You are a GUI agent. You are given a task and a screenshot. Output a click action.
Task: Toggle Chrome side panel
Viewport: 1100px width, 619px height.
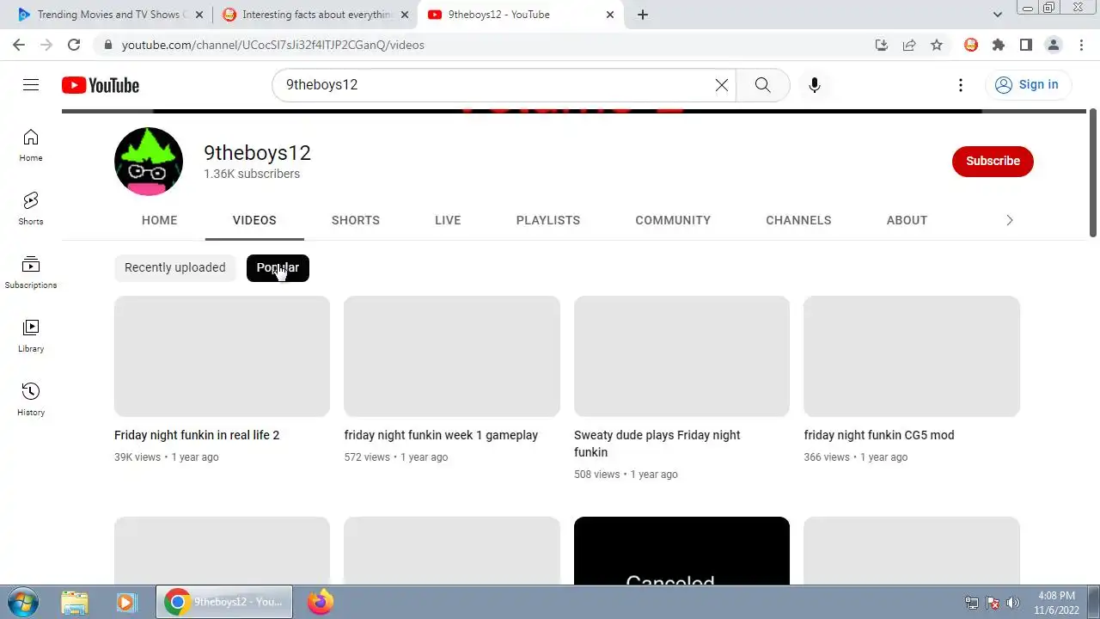[x=1026, y=45]
